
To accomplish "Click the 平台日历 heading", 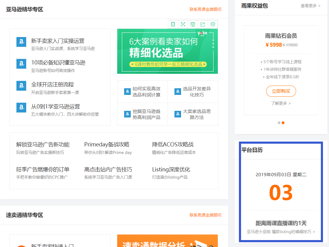I will tap(252, 150).
